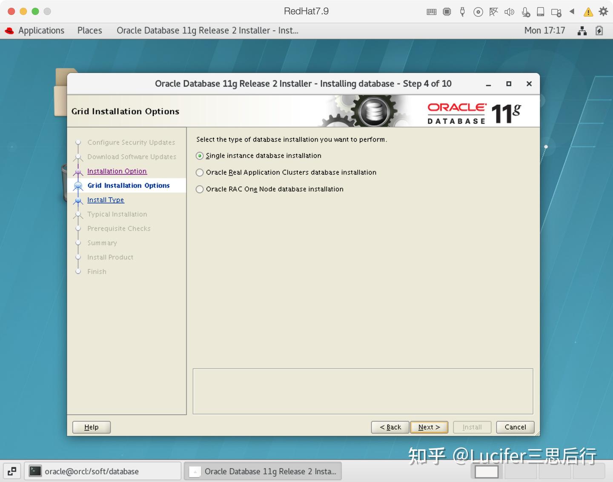Click the Red Hat logo beside Applications
Screen dimensions: 613x482
click(9, 30)
